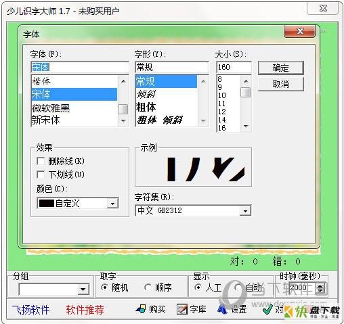Viewport: 344px width, 324px height.
Task: Click the green check 对 icon
Action: click(268, 309)
